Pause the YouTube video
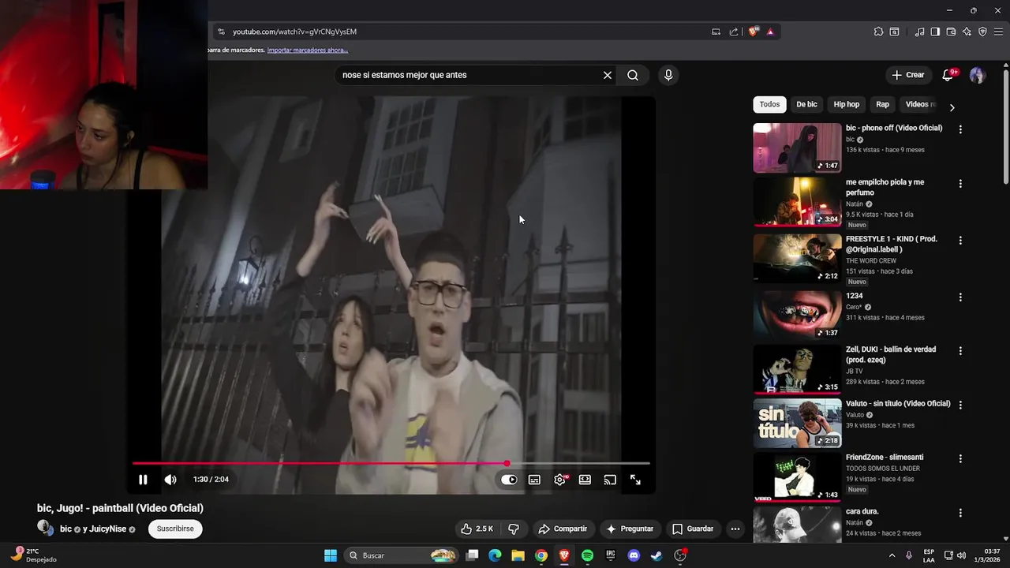 point(143,480)
